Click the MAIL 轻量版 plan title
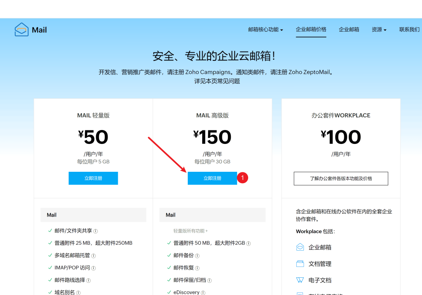This screenshot has height=295, width=422. pyautogui.click(x=93, y=116)
